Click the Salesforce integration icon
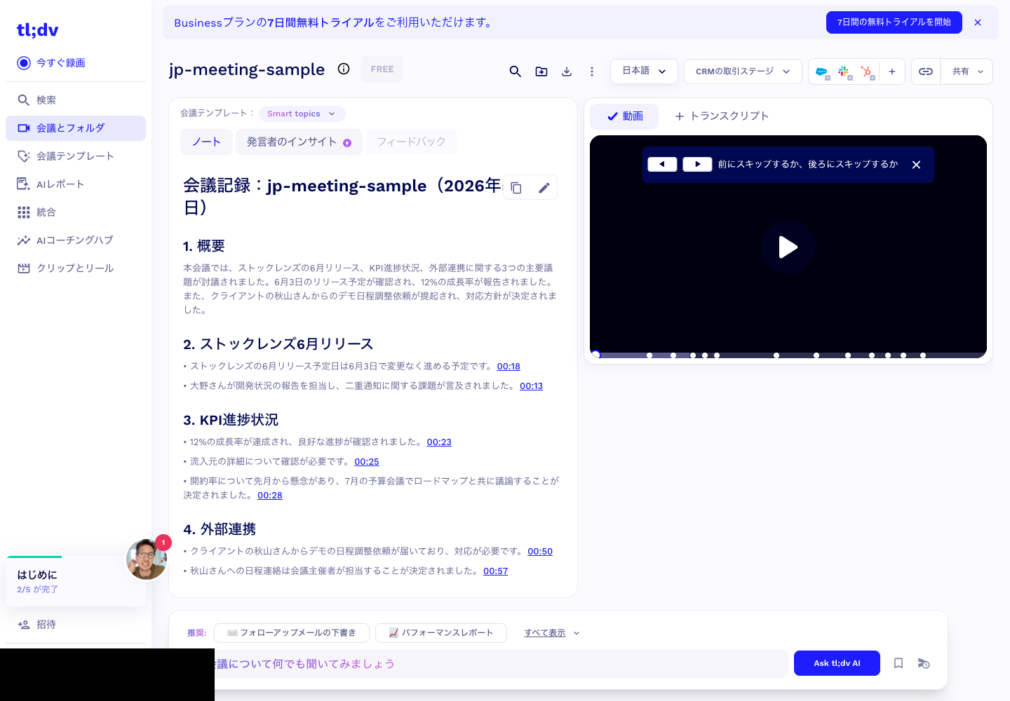This screenshot has width=1010, height=701. (x=822, y=72)
